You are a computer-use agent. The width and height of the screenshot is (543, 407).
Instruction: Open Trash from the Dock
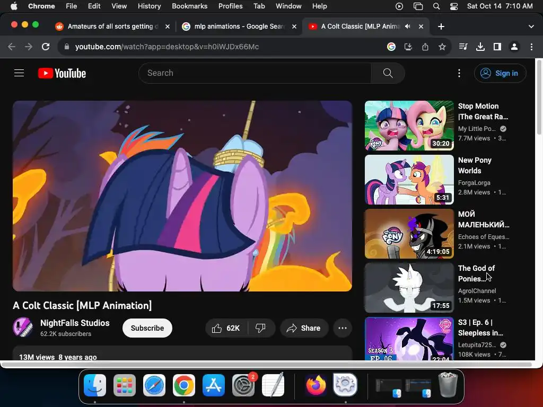448,385
